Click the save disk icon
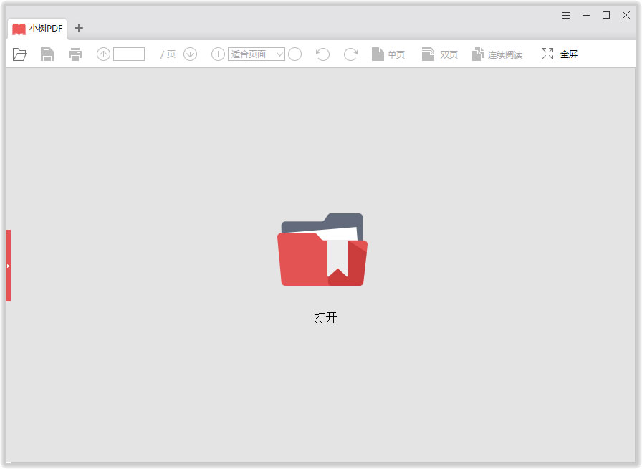Image resolution: width=642 pixels, height=469 pixels. tap(47, 54)
